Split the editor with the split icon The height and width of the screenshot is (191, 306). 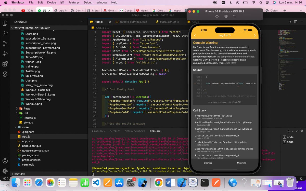pyautogui.click(x=296, y=22)
